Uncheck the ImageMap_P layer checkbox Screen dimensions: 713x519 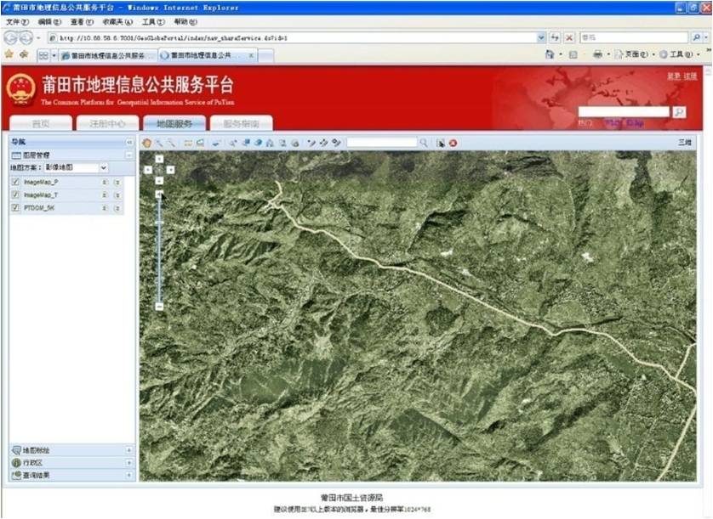point(15,182)
